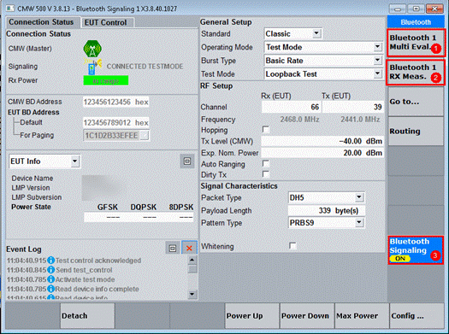Click the Power Down button
The height and width of the screenshot is (334, 449).
point(307,316)
